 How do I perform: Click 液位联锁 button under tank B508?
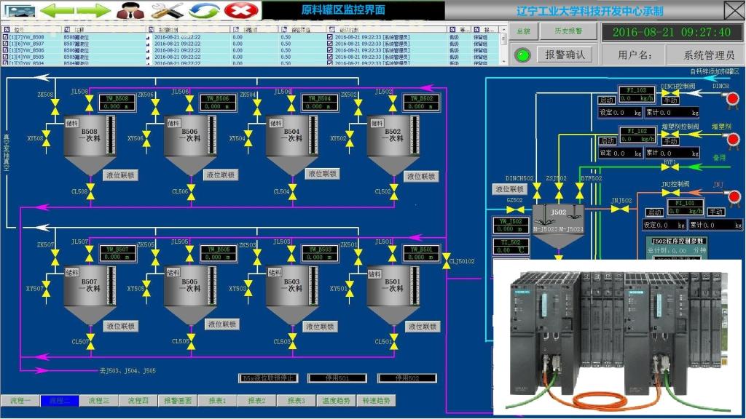click(x=119, y=175)
